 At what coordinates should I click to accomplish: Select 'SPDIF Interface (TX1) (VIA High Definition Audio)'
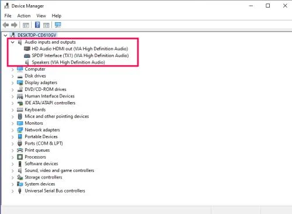[x=80, y=55]
